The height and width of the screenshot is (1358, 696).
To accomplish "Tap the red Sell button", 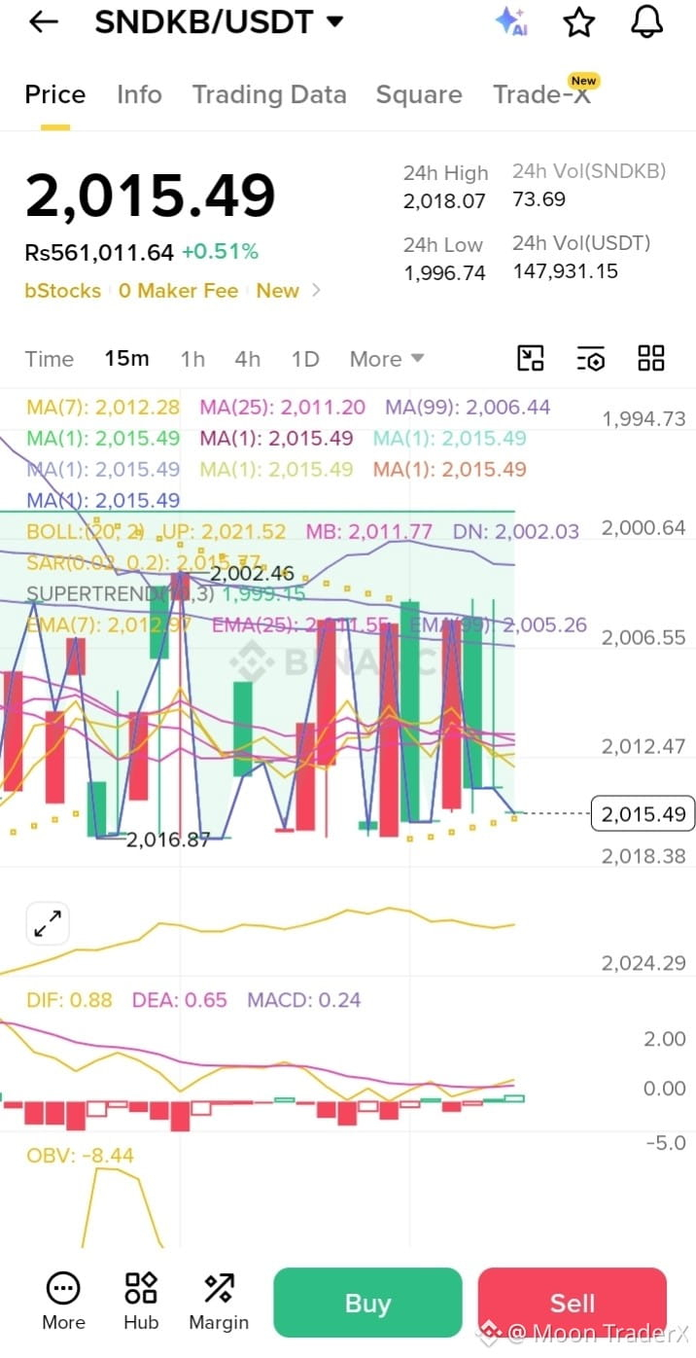I will pos(573,1303).
